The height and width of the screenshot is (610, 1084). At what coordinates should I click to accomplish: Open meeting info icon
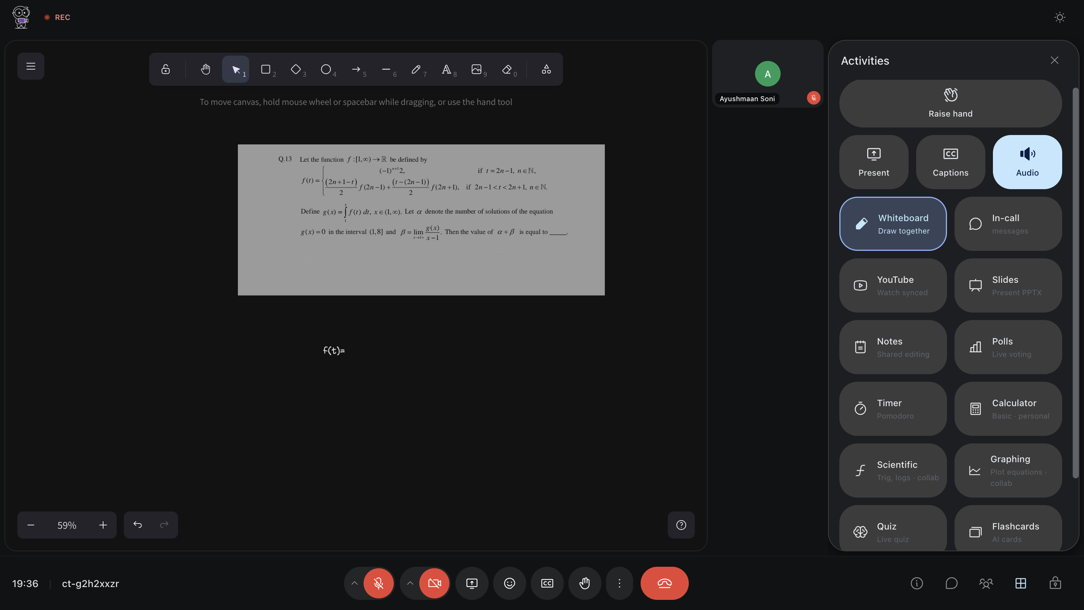point(917,583)
